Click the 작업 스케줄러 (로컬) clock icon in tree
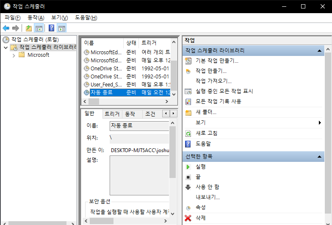The height and width of the screenshot is (225, 332). click(x=6, y=39)
